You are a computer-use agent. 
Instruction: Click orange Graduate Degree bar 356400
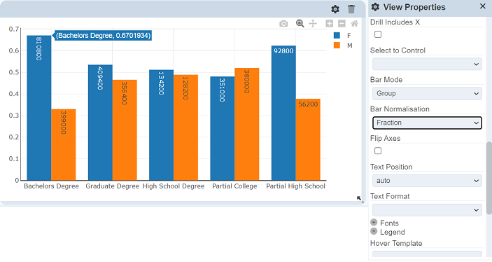(x=125, y=130)
